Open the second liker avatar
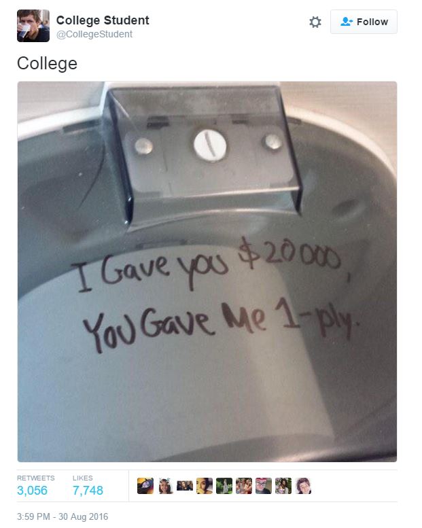The image size is (422, 528). coord(165,486)
